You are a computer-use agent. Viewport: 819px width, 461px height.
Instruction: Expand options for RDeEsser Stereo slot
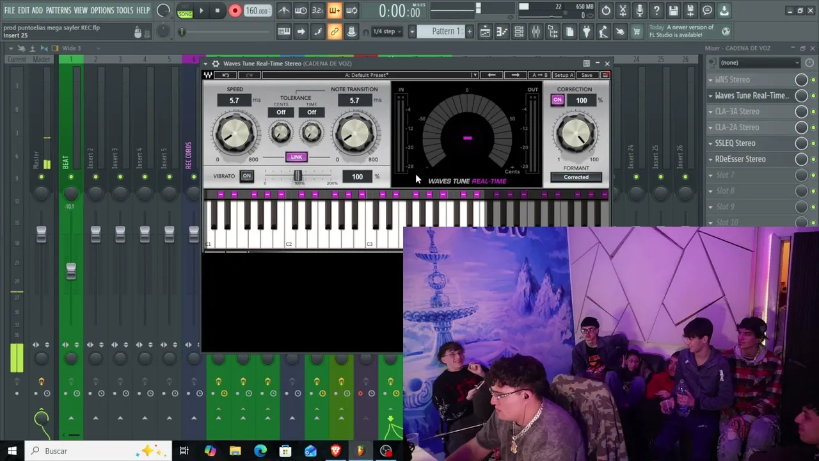pyautogui.click(x=710, y=159)
